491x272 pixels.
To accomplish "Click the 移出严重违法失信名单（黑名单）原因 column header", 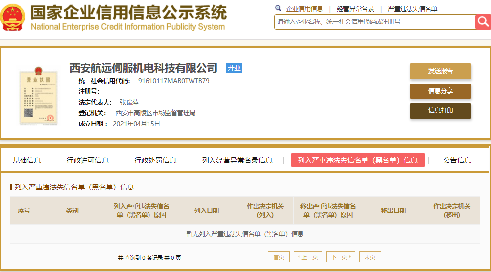I will (328, 210).
